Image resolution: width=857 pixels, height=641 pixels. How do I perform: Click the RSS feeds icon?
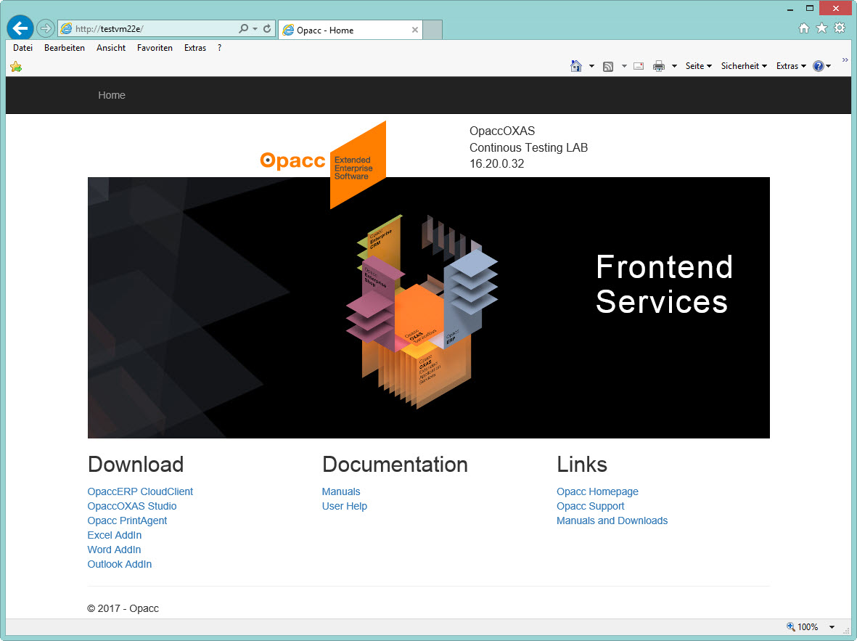608,67
